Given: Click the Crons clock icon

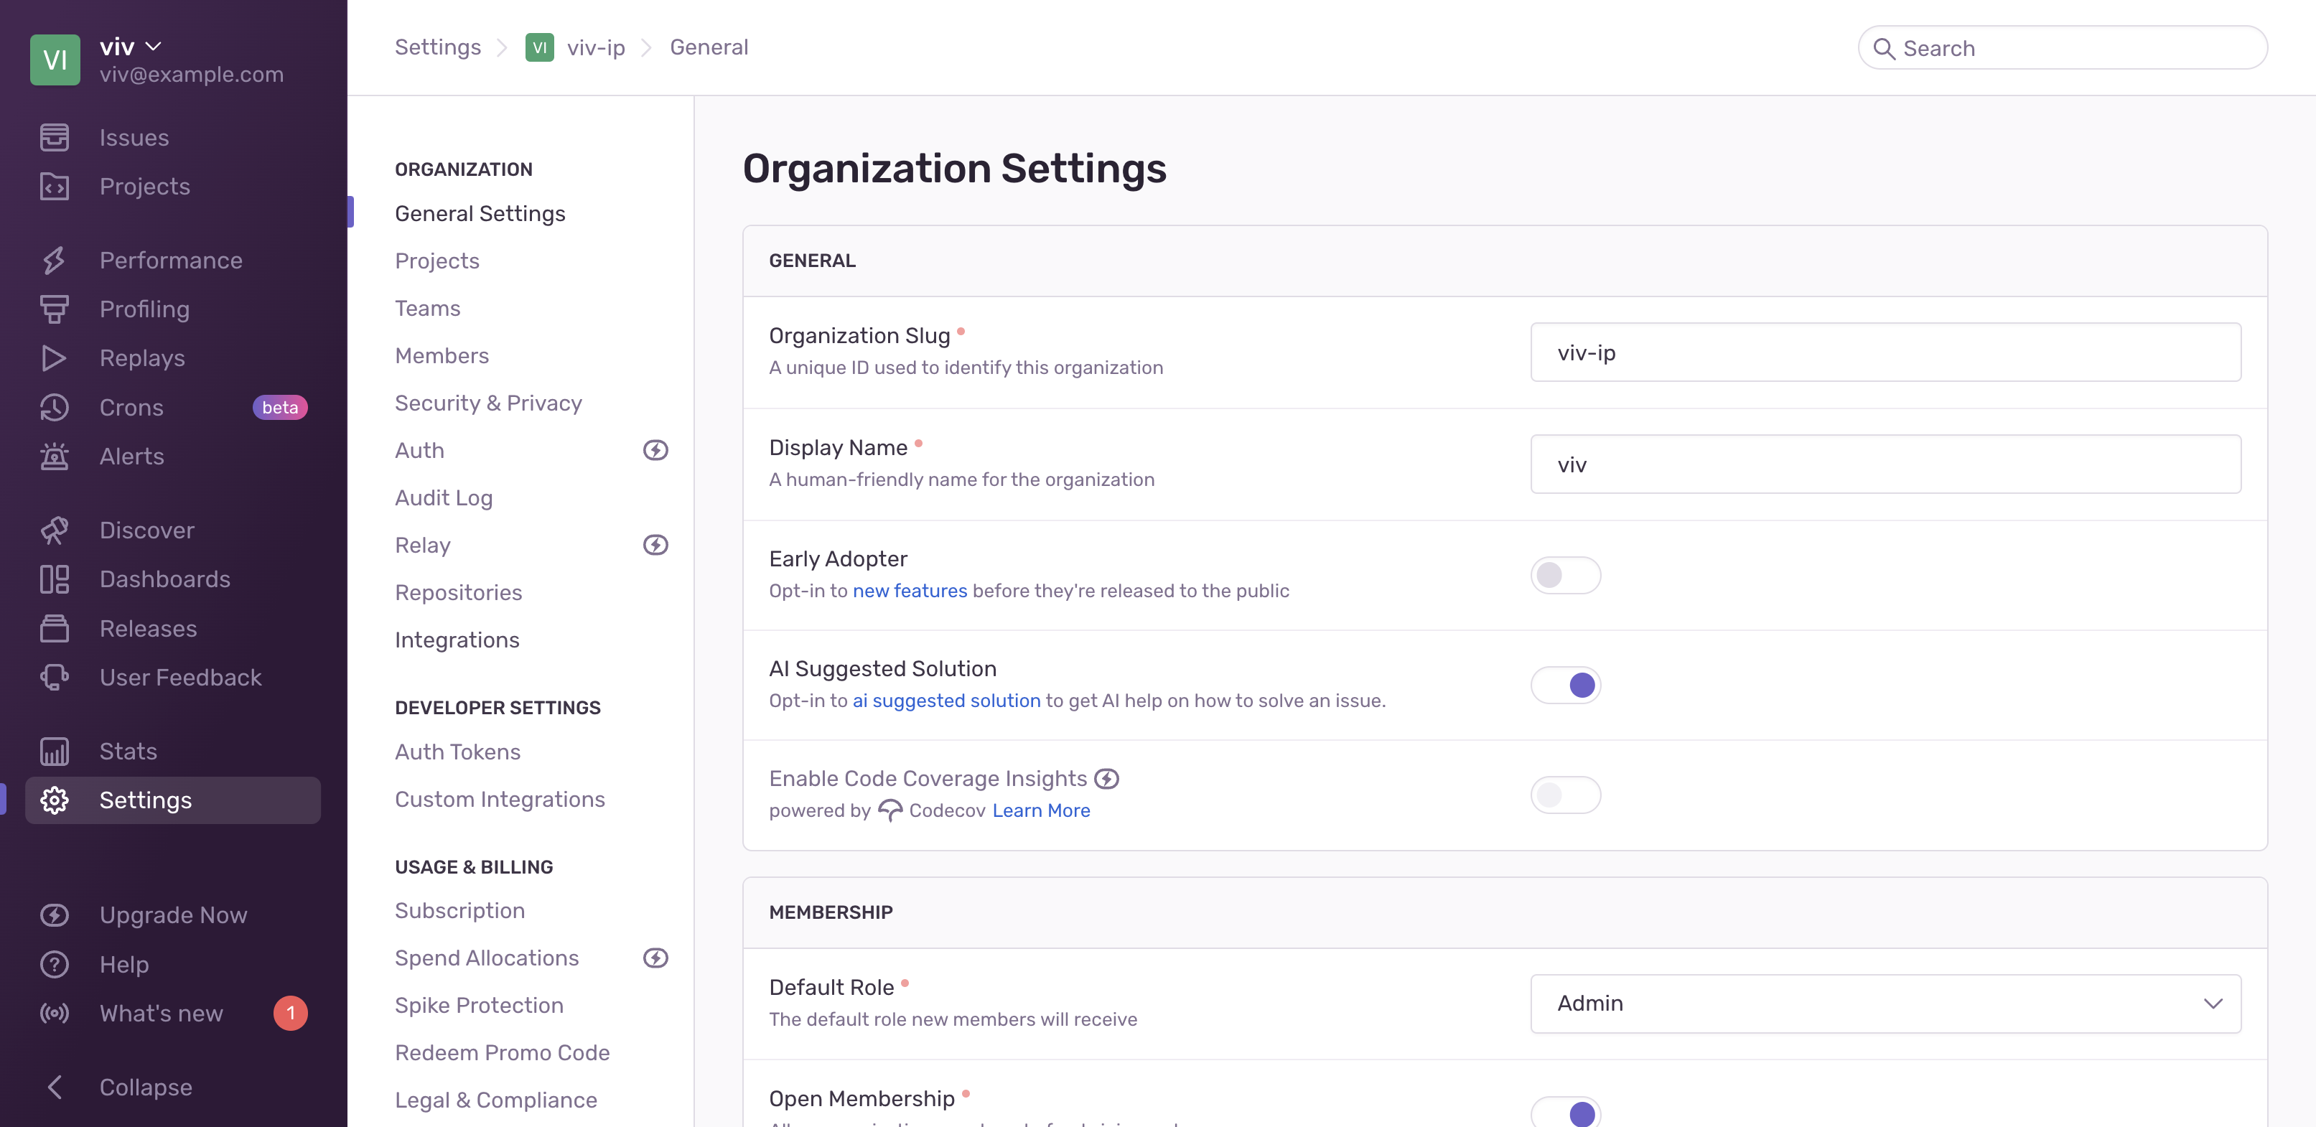Looking at the screenshot, I should pos(54,407).
